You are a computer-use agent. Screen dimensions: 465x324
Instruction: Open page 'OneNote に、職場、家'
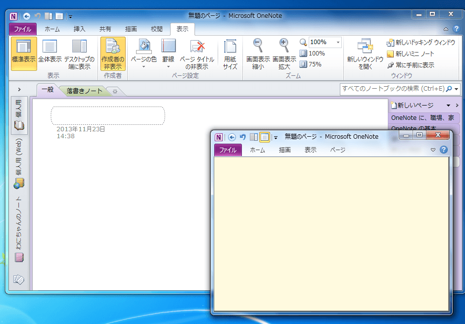(x=423, y=117)
